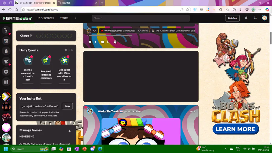The image size is (272, 153).
Task: Open the tab actions menu icon
Action: coord(11,3)
